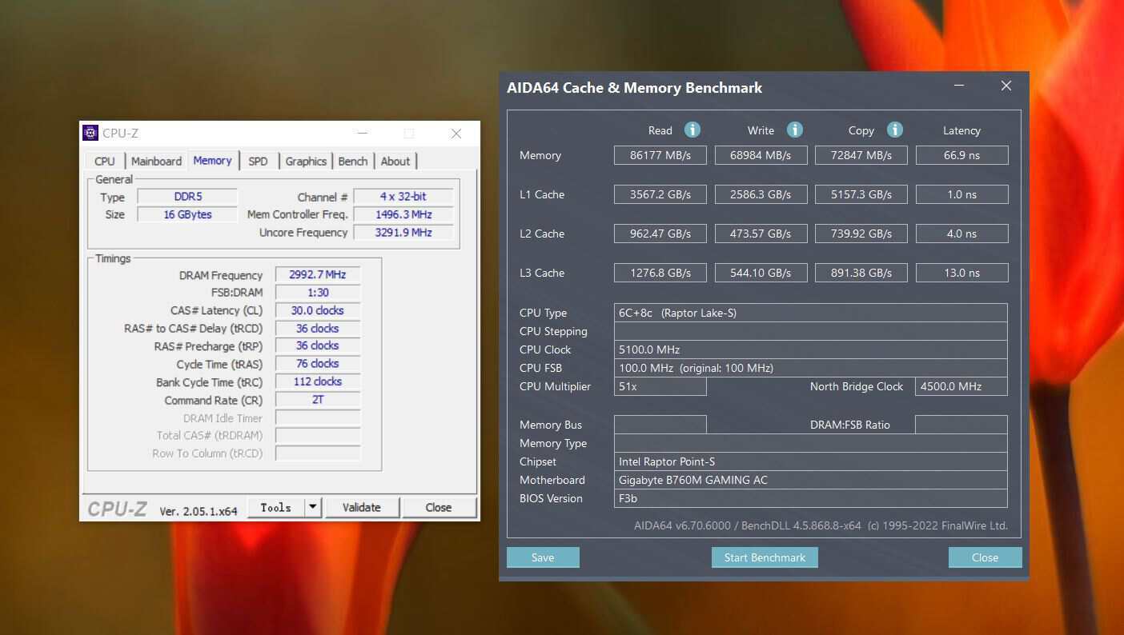Open the Mainboard tab
The height and width of the screenshot is (635, 1124).
tap(156, 161)
